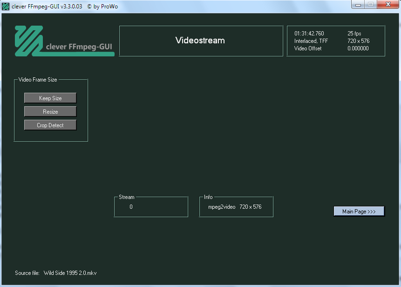Click the Info group label
The height and width of the screenshot is (287, 401).
208,197
